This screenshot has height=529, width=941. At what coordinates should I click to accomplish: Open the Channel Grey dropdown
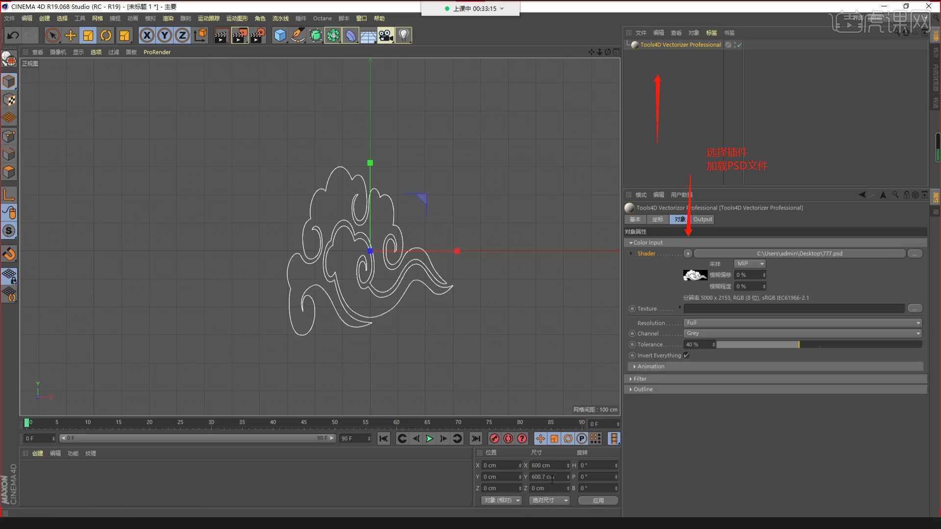(803, 333)
